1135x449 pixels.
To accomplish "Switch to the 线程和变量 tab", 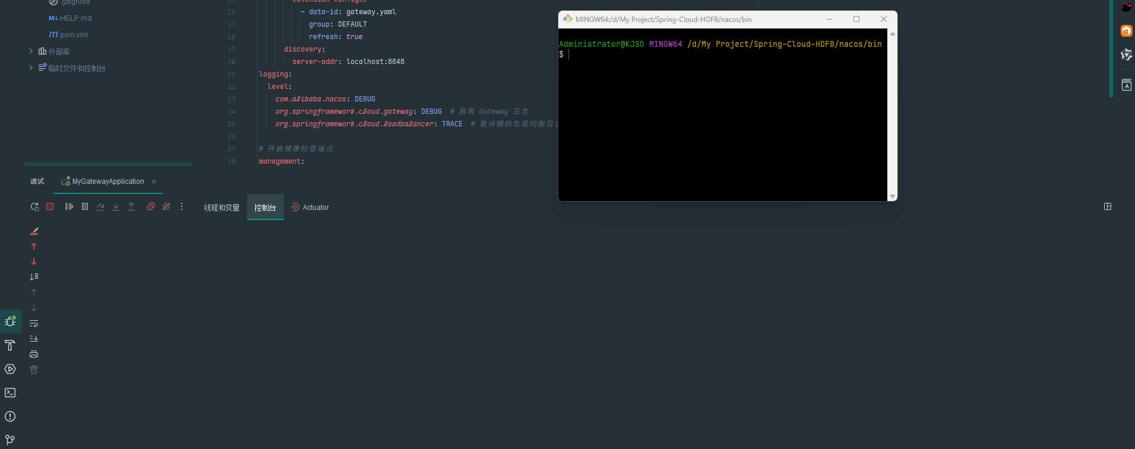I will [x=222, y=208].
